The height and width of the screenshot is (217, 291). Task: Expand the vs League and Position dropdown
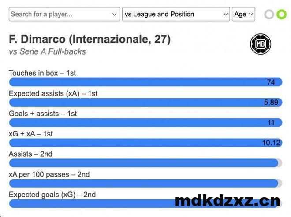[176, 14]
